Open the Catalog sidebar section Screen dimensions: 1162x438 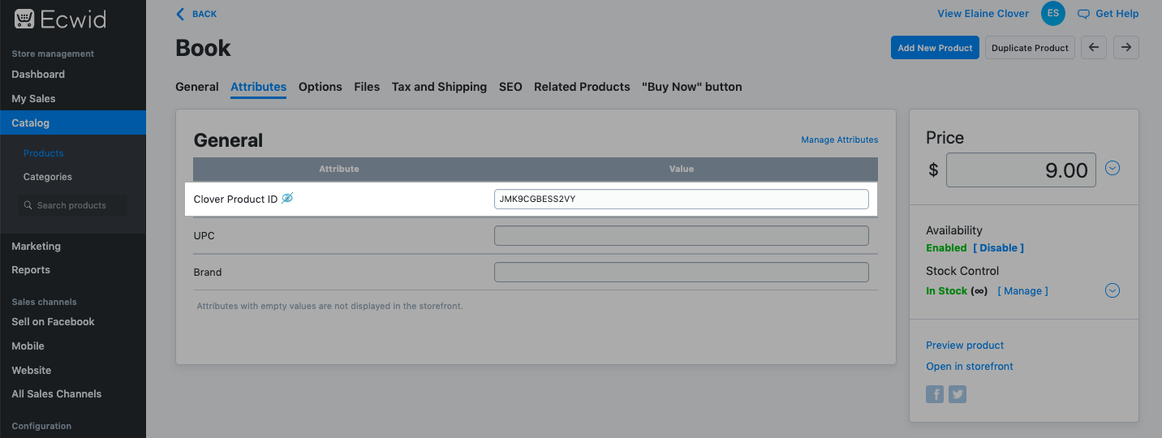31,123
